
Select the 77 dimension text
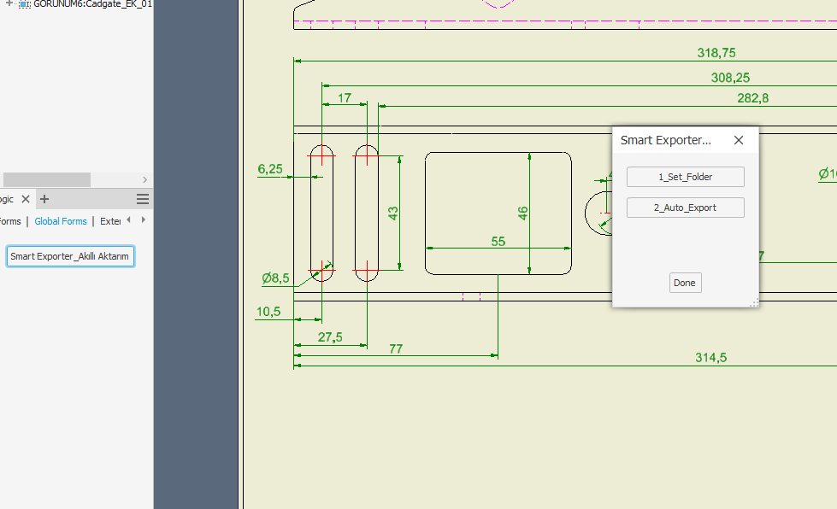coord(396,349)
